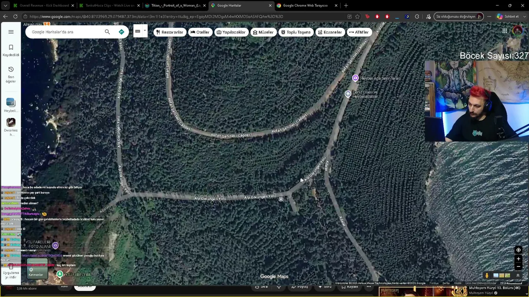Click the Muhteşem Yüzyıl video thumbnail
529x297 pixels.
point(423,292)
